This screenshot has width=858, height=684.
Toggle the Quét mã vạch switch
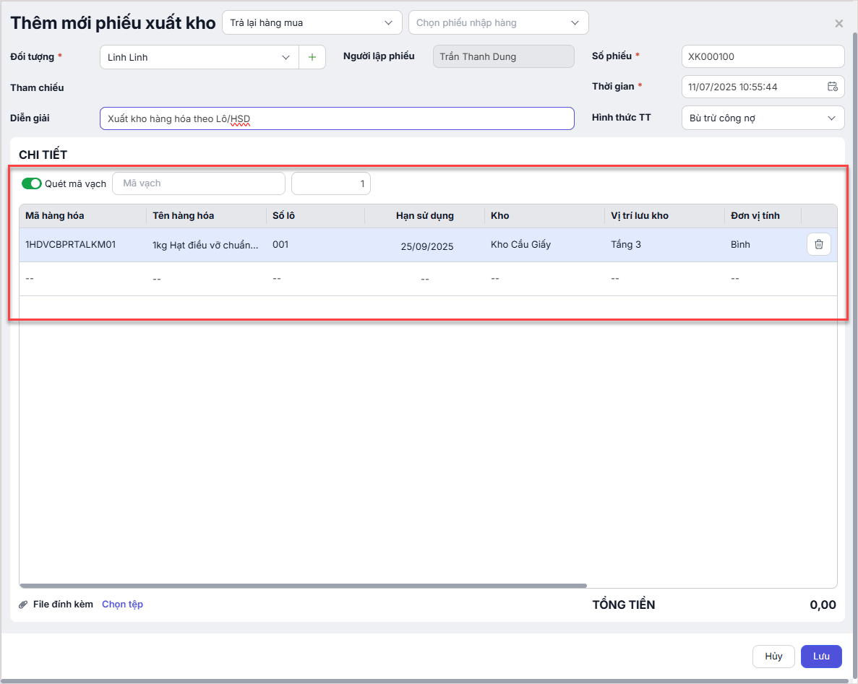pyautogui.click(x=32, y=183)
